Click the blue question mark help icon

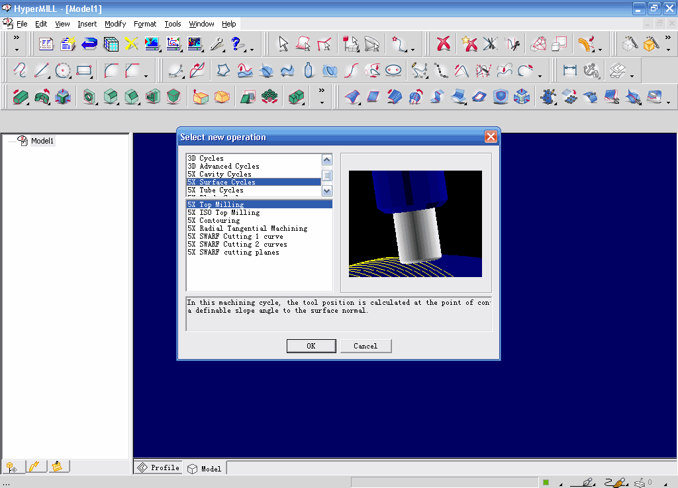point(236,44)
